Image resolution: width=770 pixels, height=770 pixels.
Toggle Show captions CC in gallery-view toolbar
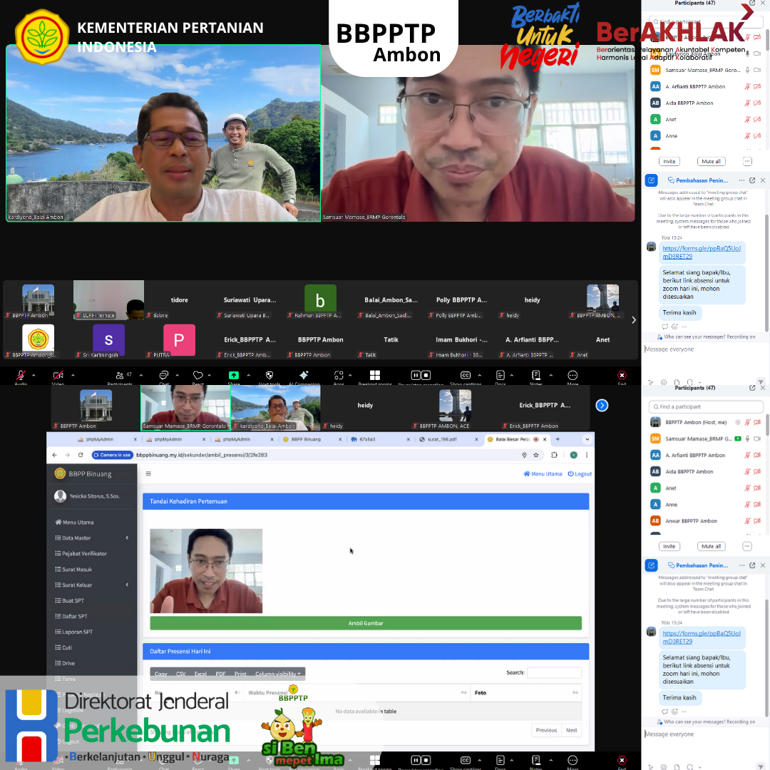tap(466, 376)
